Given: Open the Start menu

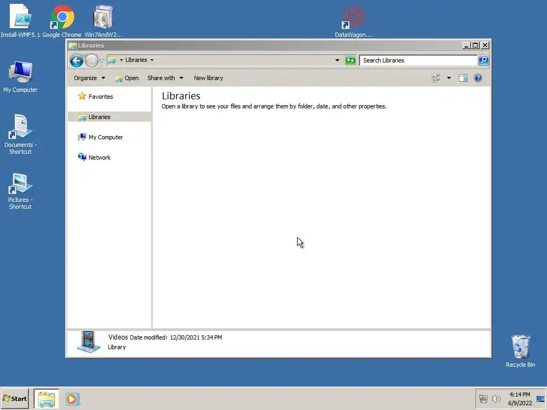Looking at the screenshot, I should (x=14, y=399).
